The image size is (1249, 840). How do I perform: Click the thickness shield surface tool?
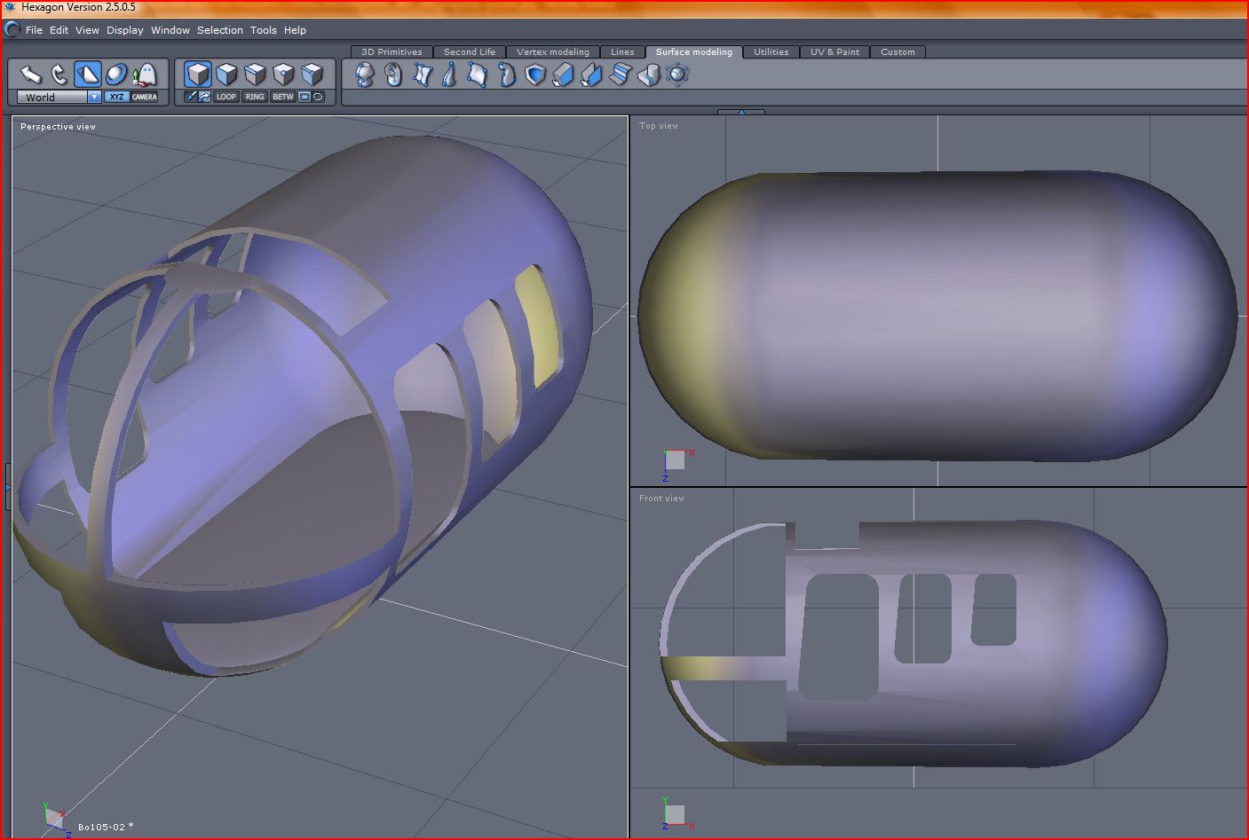tap(534, 75)
